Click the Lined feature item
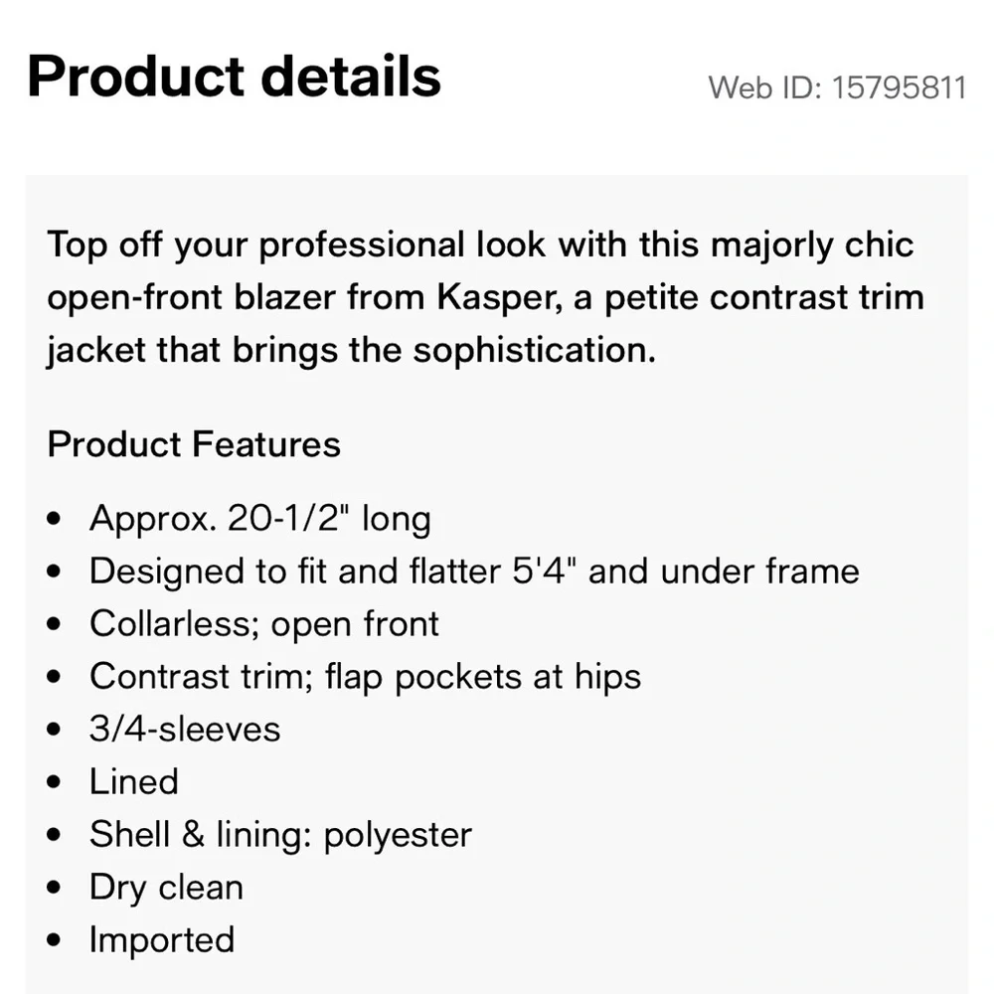The height and width of the screenshot is (994, 994). pyautogui.click(x=134, y=781)
